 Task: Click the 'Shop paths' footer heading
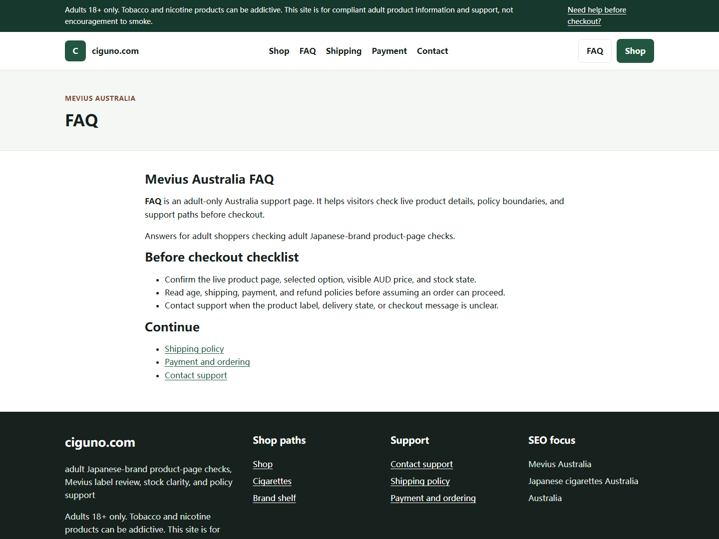pos(279,440)
